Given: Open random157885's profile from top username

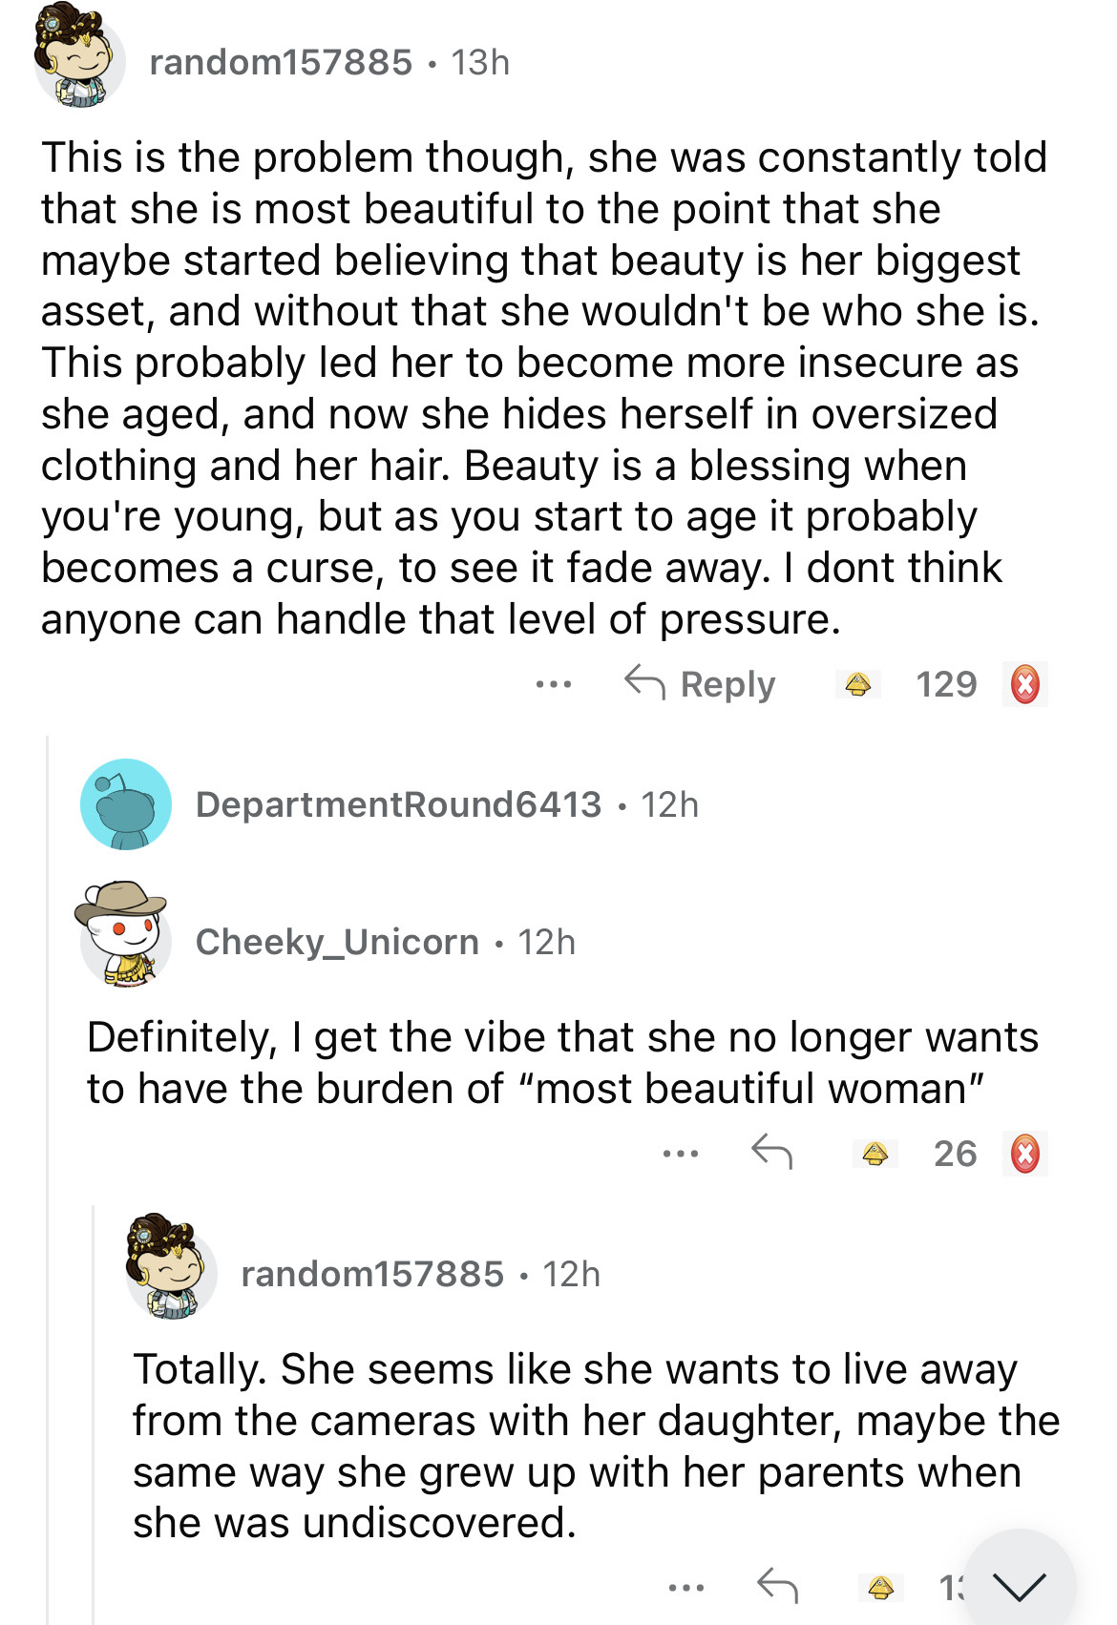Looking at the screenshot, I should [x=281, y=63].
